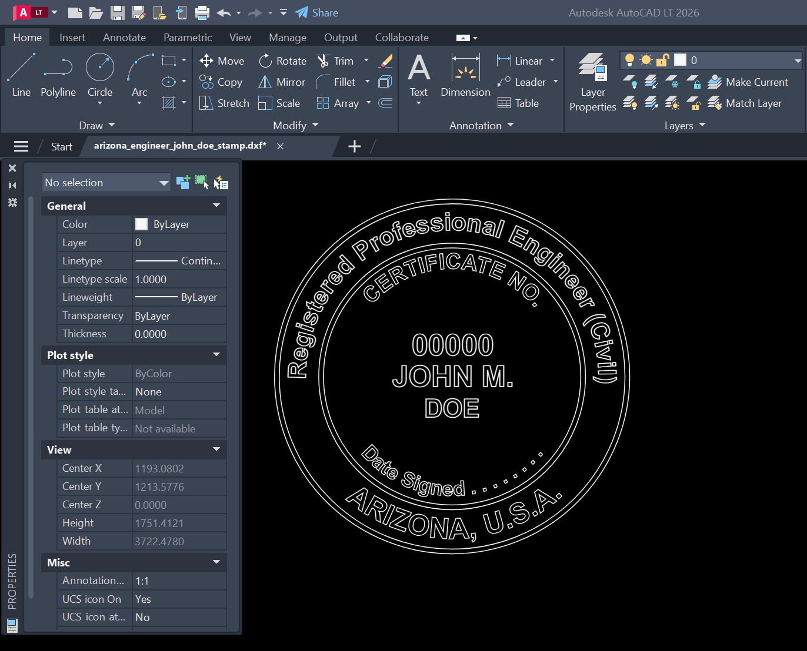
Task: Click the Share button
Action: point(316,12)
